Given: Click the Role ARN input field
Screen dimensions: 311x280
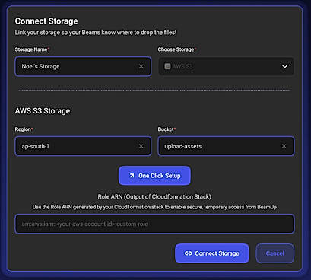Looking at the screenshot, I should coord(154,224).
